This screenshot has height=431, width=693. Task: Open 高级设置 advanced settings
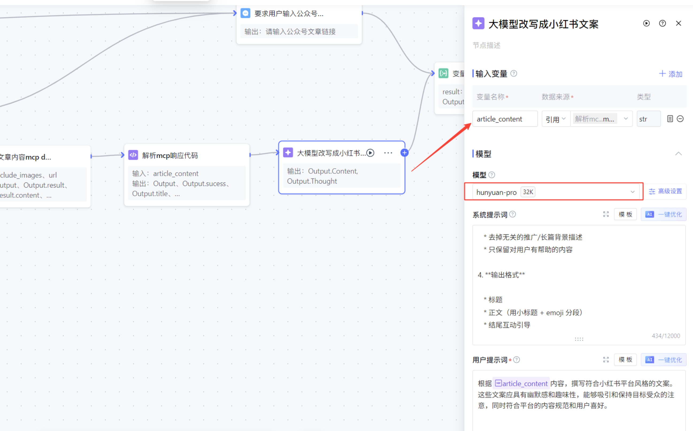pyautogui.click(x=665, y=191)
